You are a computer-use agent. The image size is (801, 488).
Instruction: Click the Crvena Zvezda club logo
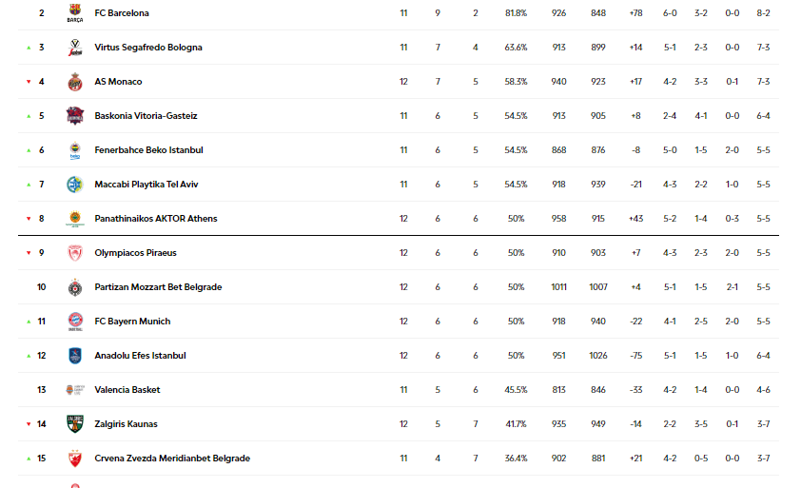75,459
